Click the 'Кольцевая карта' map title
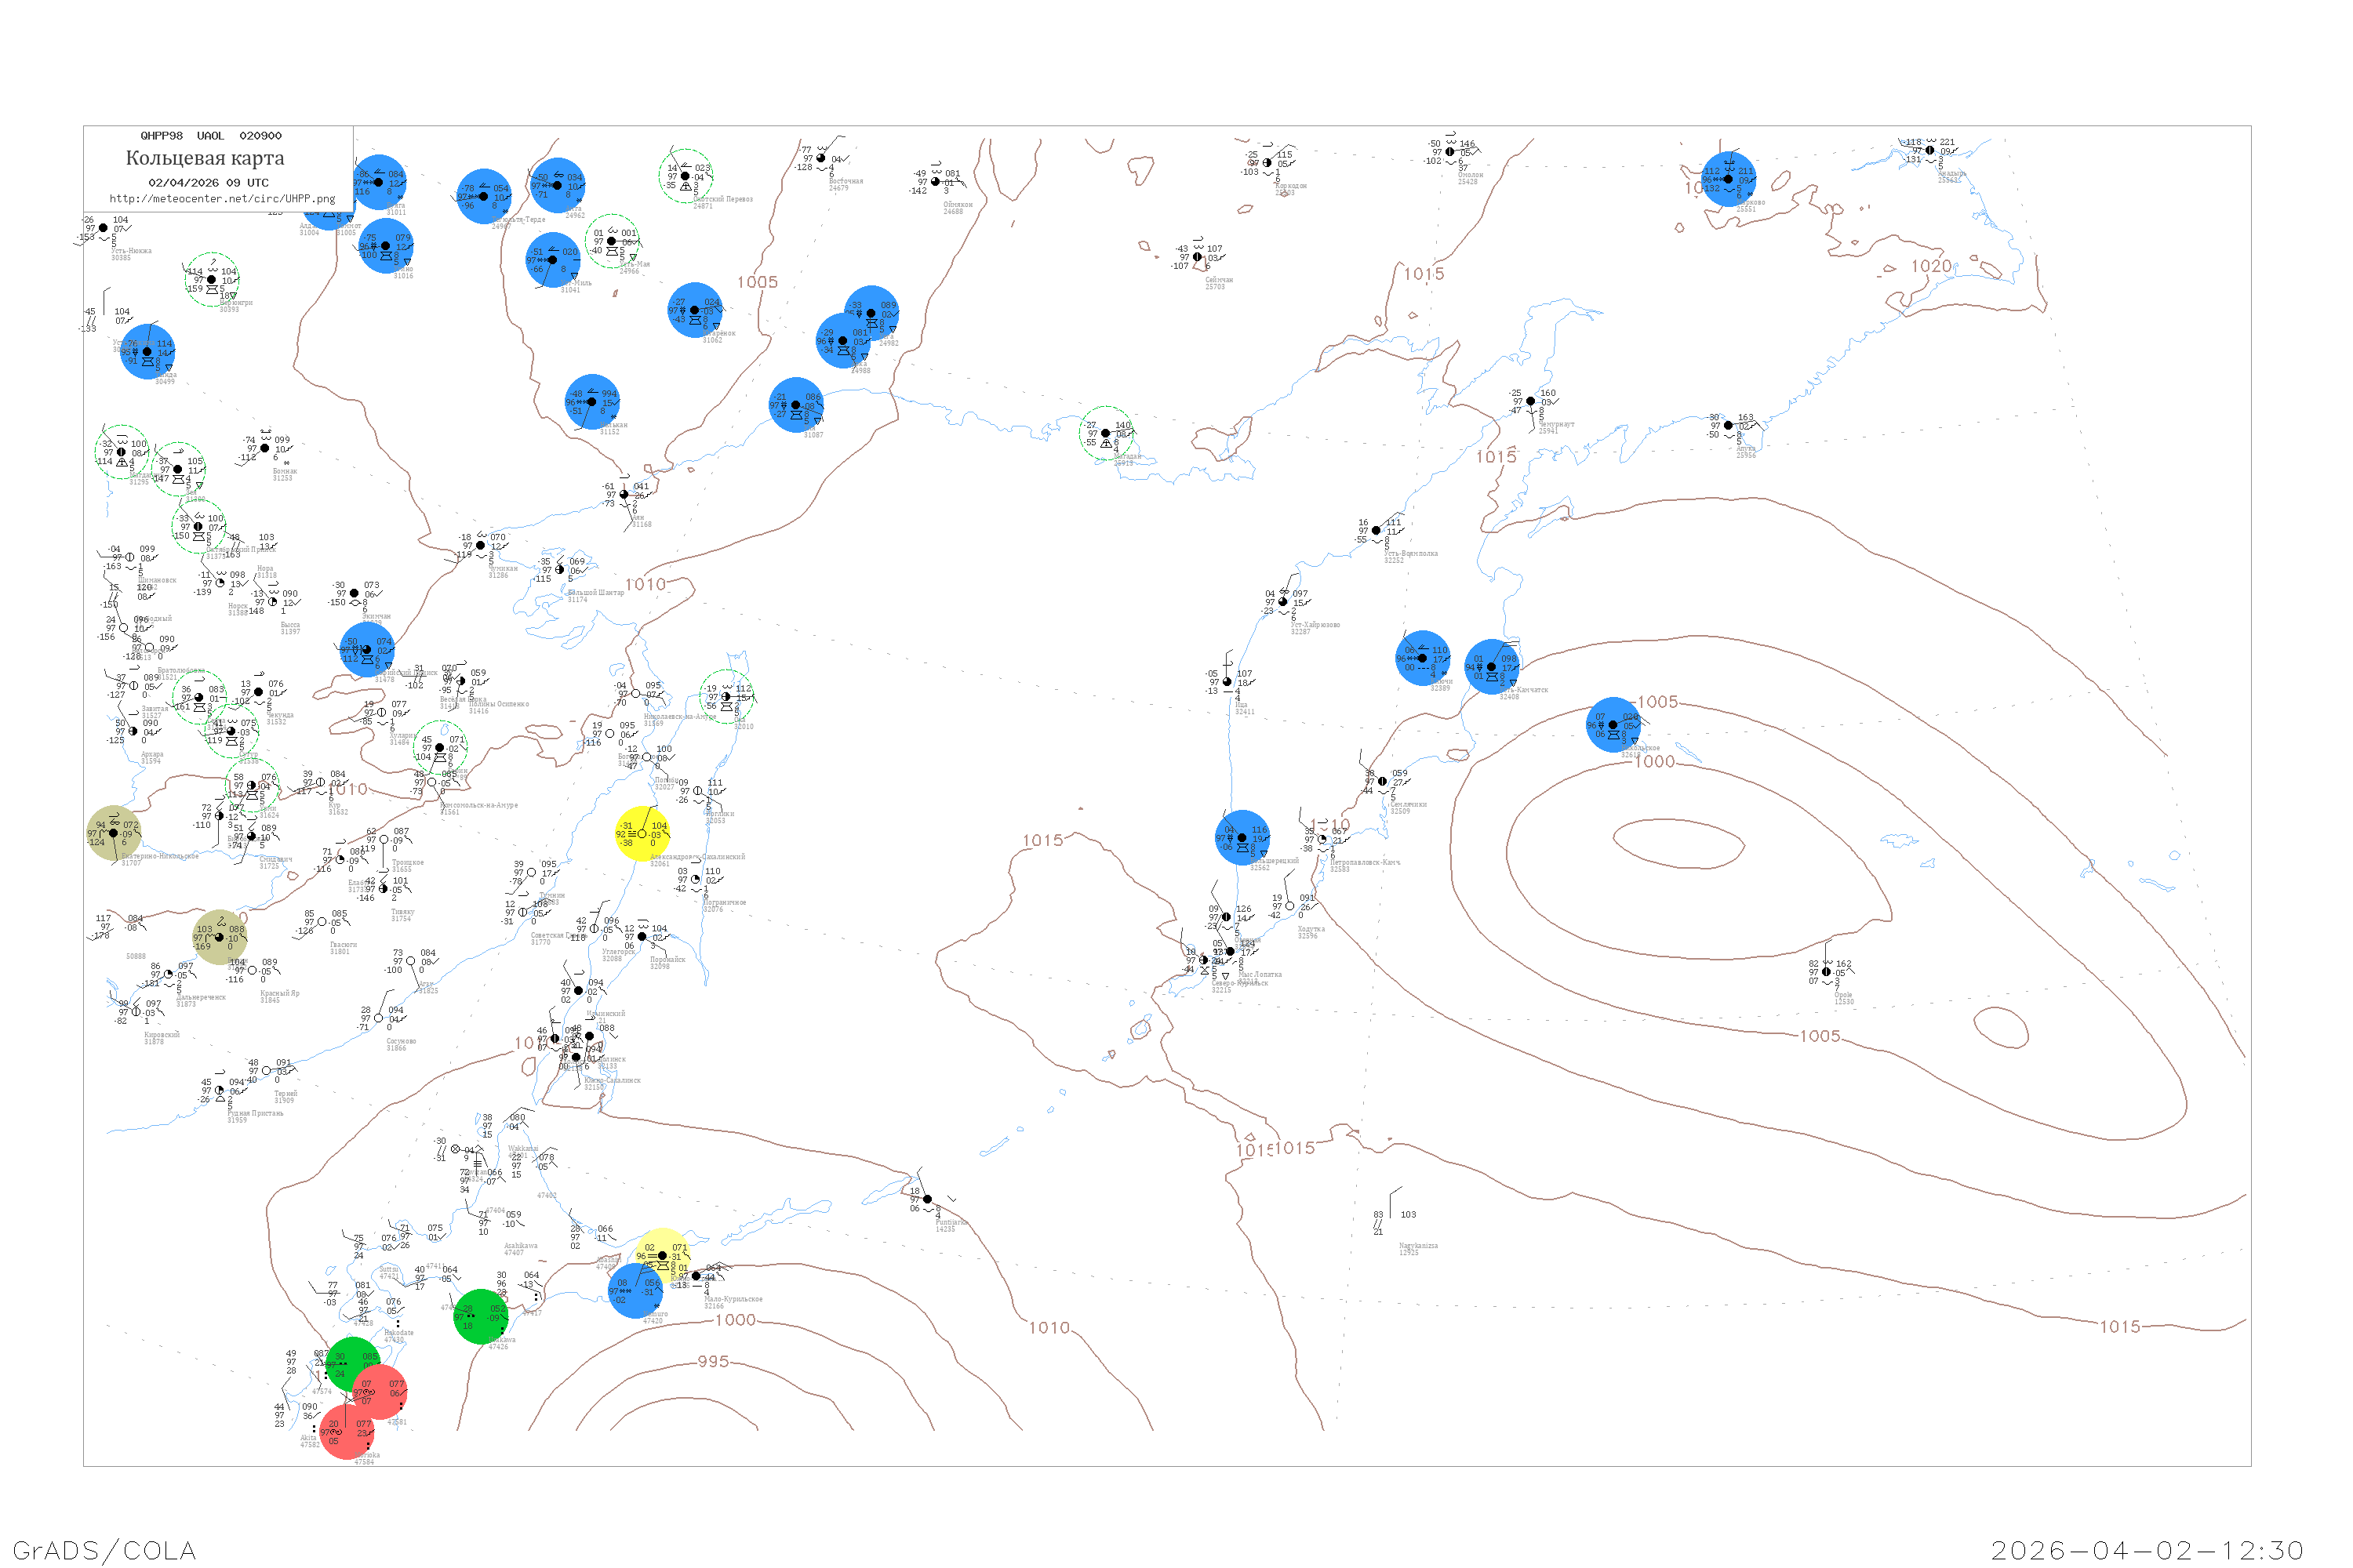 [205, 158]
